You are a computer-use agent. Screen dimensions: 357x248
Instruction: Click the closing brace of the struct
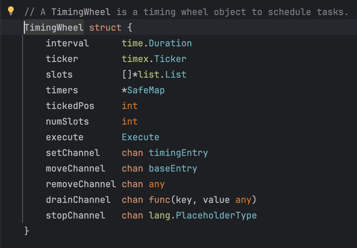pyautogui.click(x=27, y=231)
